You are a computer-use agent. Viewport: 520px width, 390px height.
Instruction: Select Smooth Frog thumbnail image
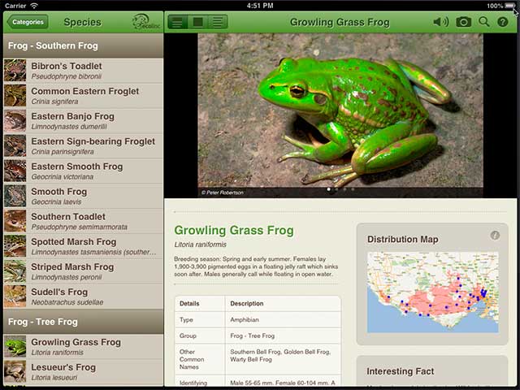[15, 196]
